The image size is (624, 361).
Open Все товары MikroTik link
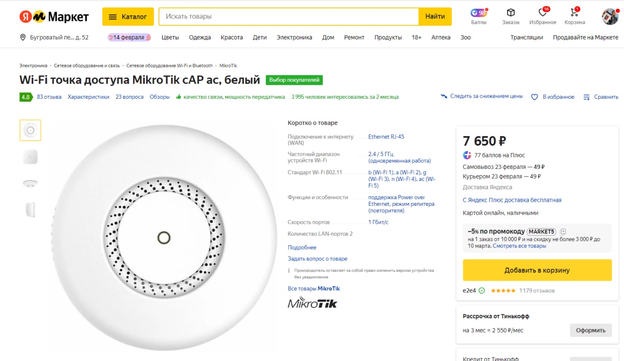click(x=314, y=289)
